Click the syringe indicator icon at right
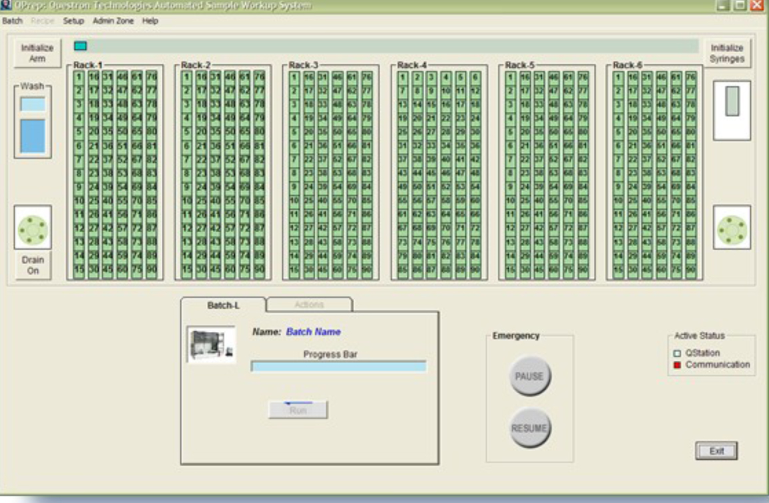 point(732,104)
